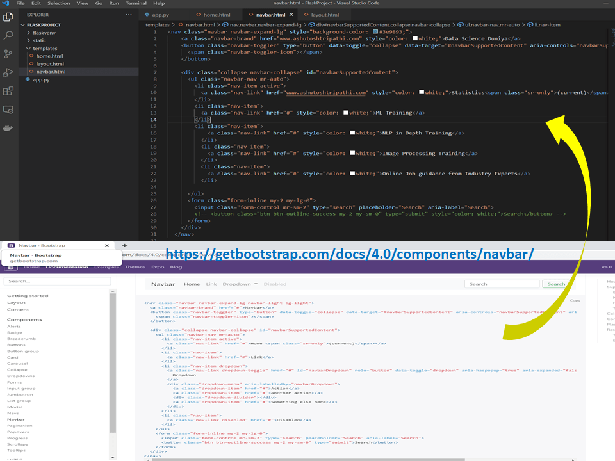Click the green Search button in Navbar example

tap(555, 284)
